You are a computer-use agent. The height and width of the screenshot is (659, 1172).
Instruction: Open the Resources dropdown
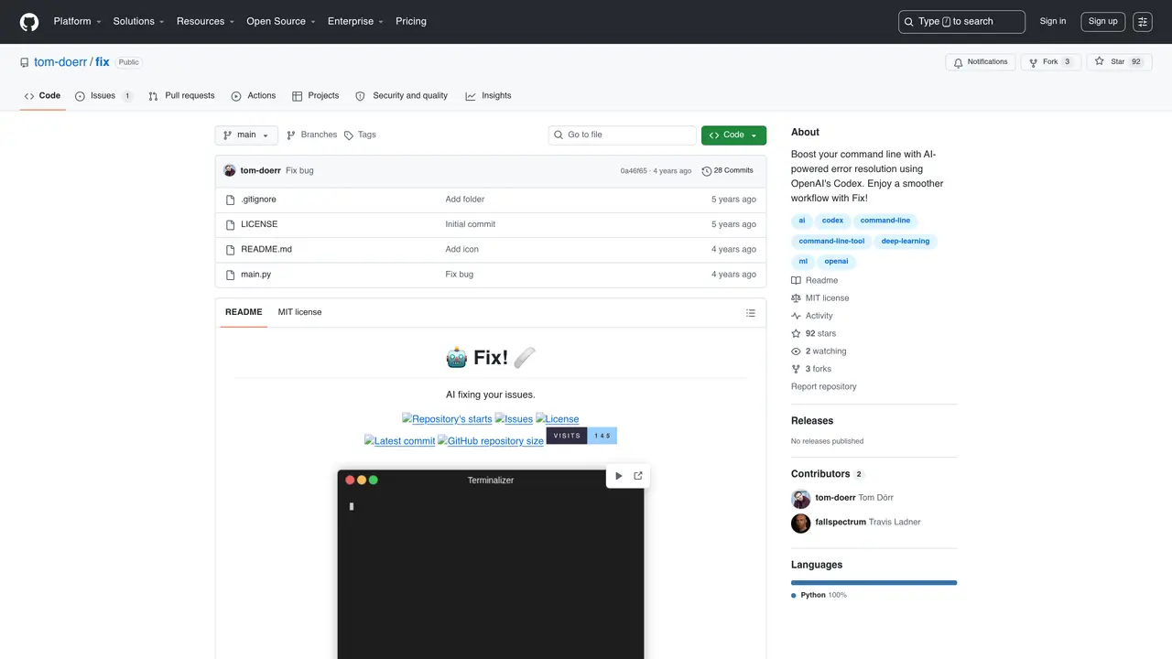(x=205, y=21)
